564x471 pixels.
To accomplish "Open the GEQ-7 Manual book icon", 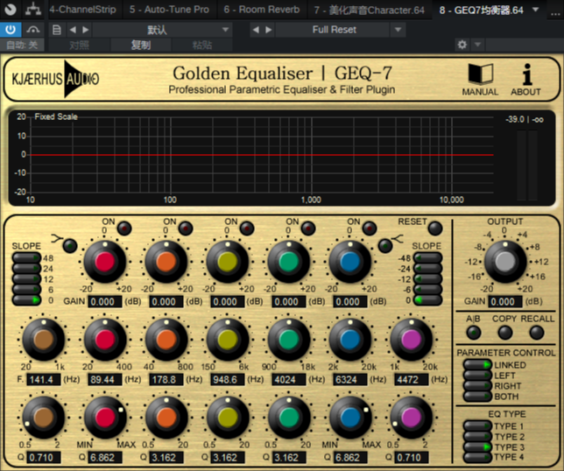I will pyautogui.click(x=480, y=74).
